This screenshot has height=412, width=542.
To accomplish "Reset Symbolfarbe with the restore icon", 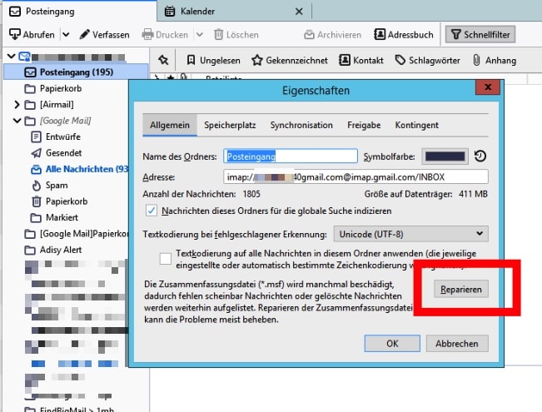I will [x=480, y=156].
